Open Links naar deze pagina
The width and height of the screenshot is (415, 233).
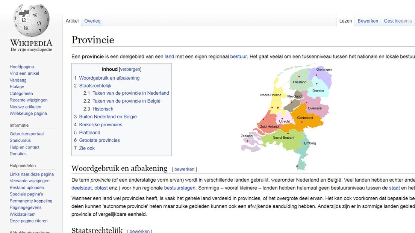[x=32, y=174]
